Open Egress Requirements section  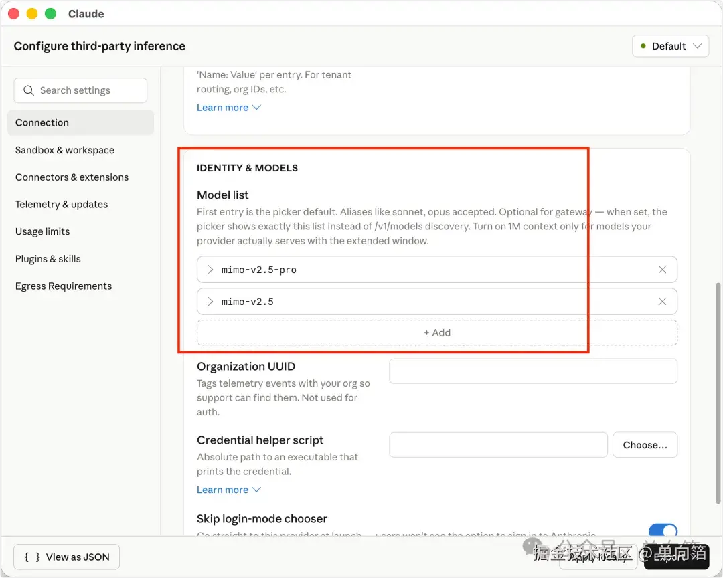[64, 286]
